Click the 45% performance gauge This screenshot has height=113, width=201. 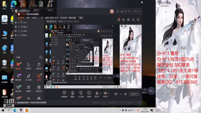click(151, 91)
